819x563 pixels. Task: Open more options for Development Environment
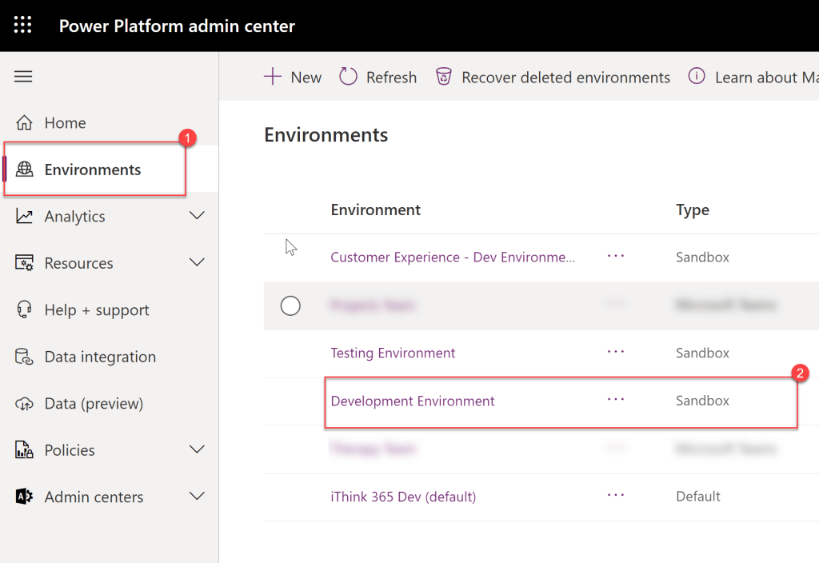point(615,400)
